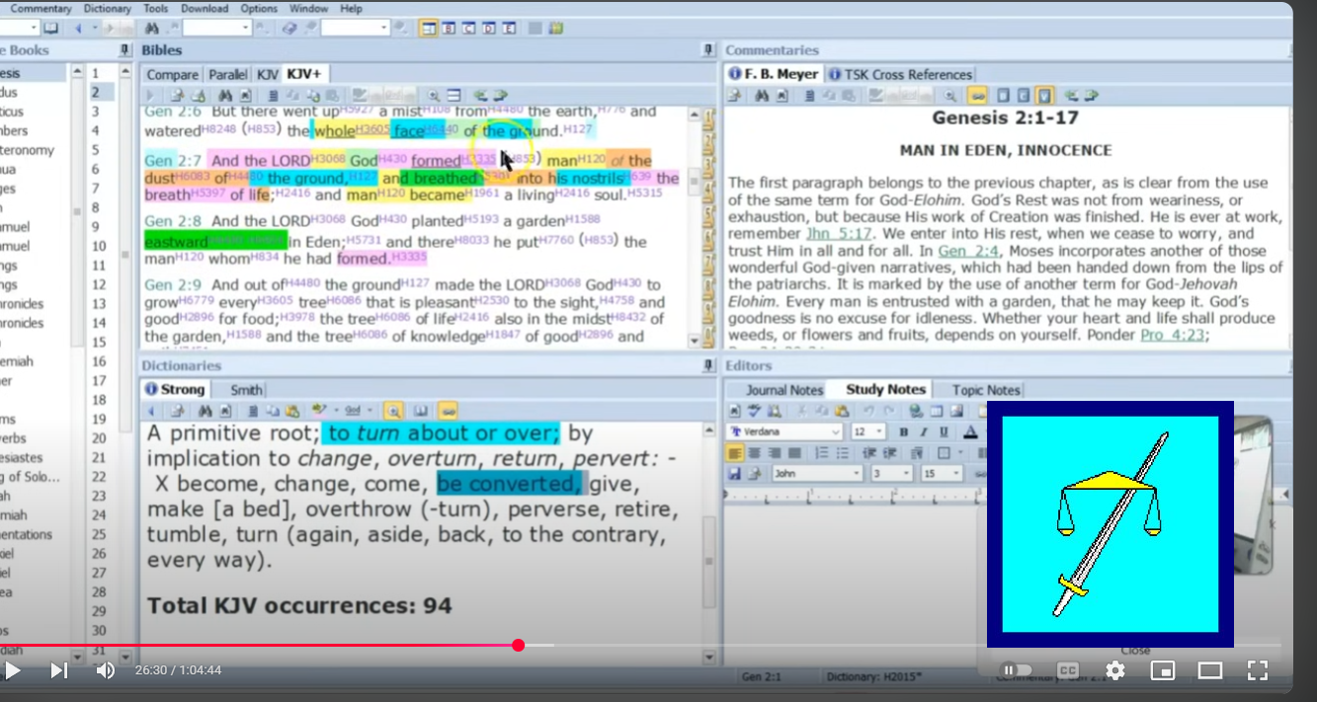Select the KJV+ Bible tab

pyautogui.click(x=304, y=74)
